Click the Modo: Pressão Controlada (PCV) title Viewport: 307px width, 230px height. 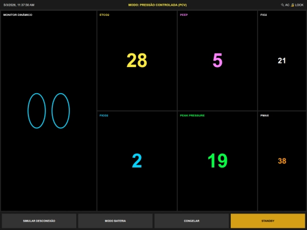click(157, 5)
